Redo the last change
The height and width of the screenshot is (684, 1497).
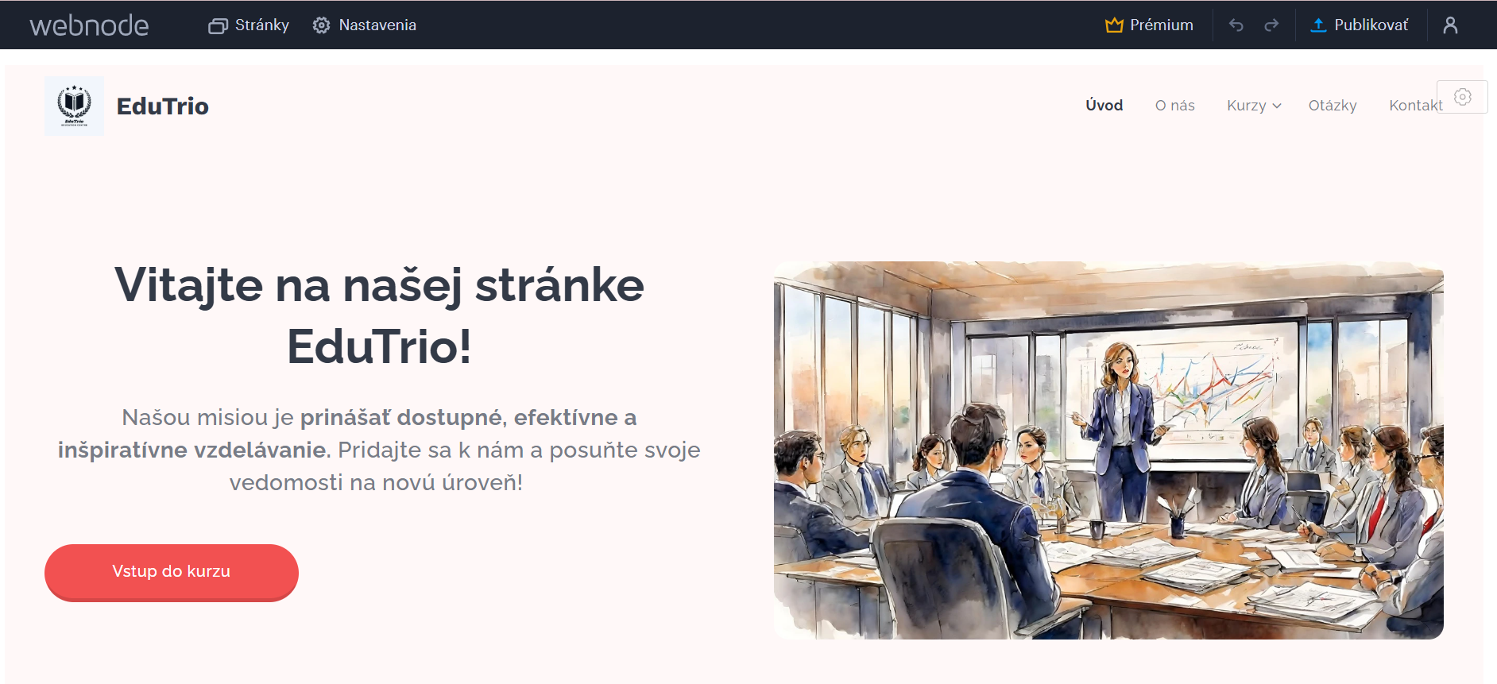[1271, 25]
